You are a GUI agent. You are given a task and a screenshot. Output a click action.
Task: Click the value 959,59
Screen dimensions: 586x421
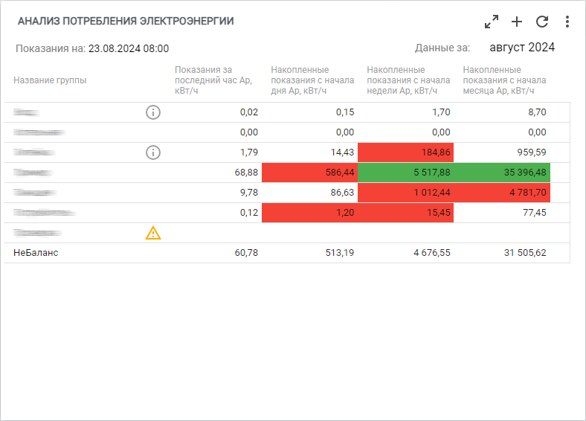coord(532,152)
